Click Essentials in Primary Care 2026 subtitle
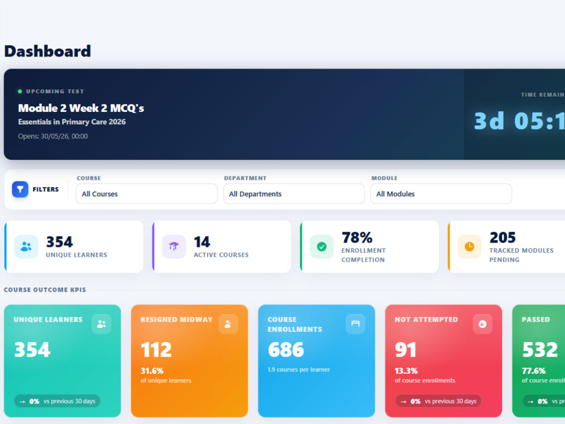 point(72,122)
